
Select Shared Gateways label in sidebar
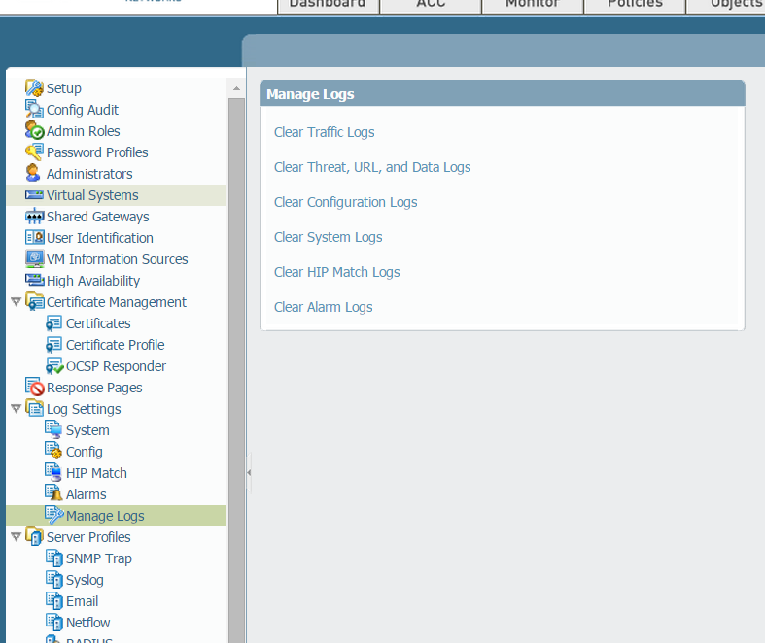click(x=97, y=217)
